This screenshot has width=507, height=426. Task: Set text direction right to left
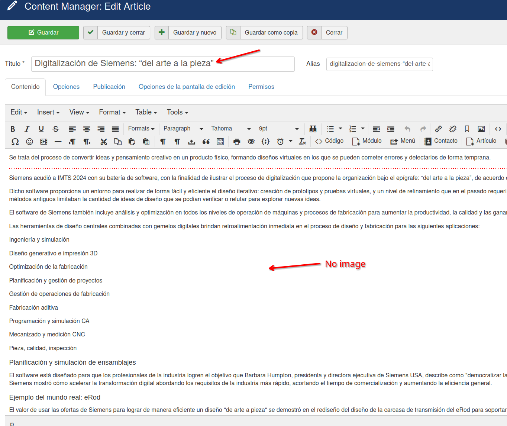(87, 141)
